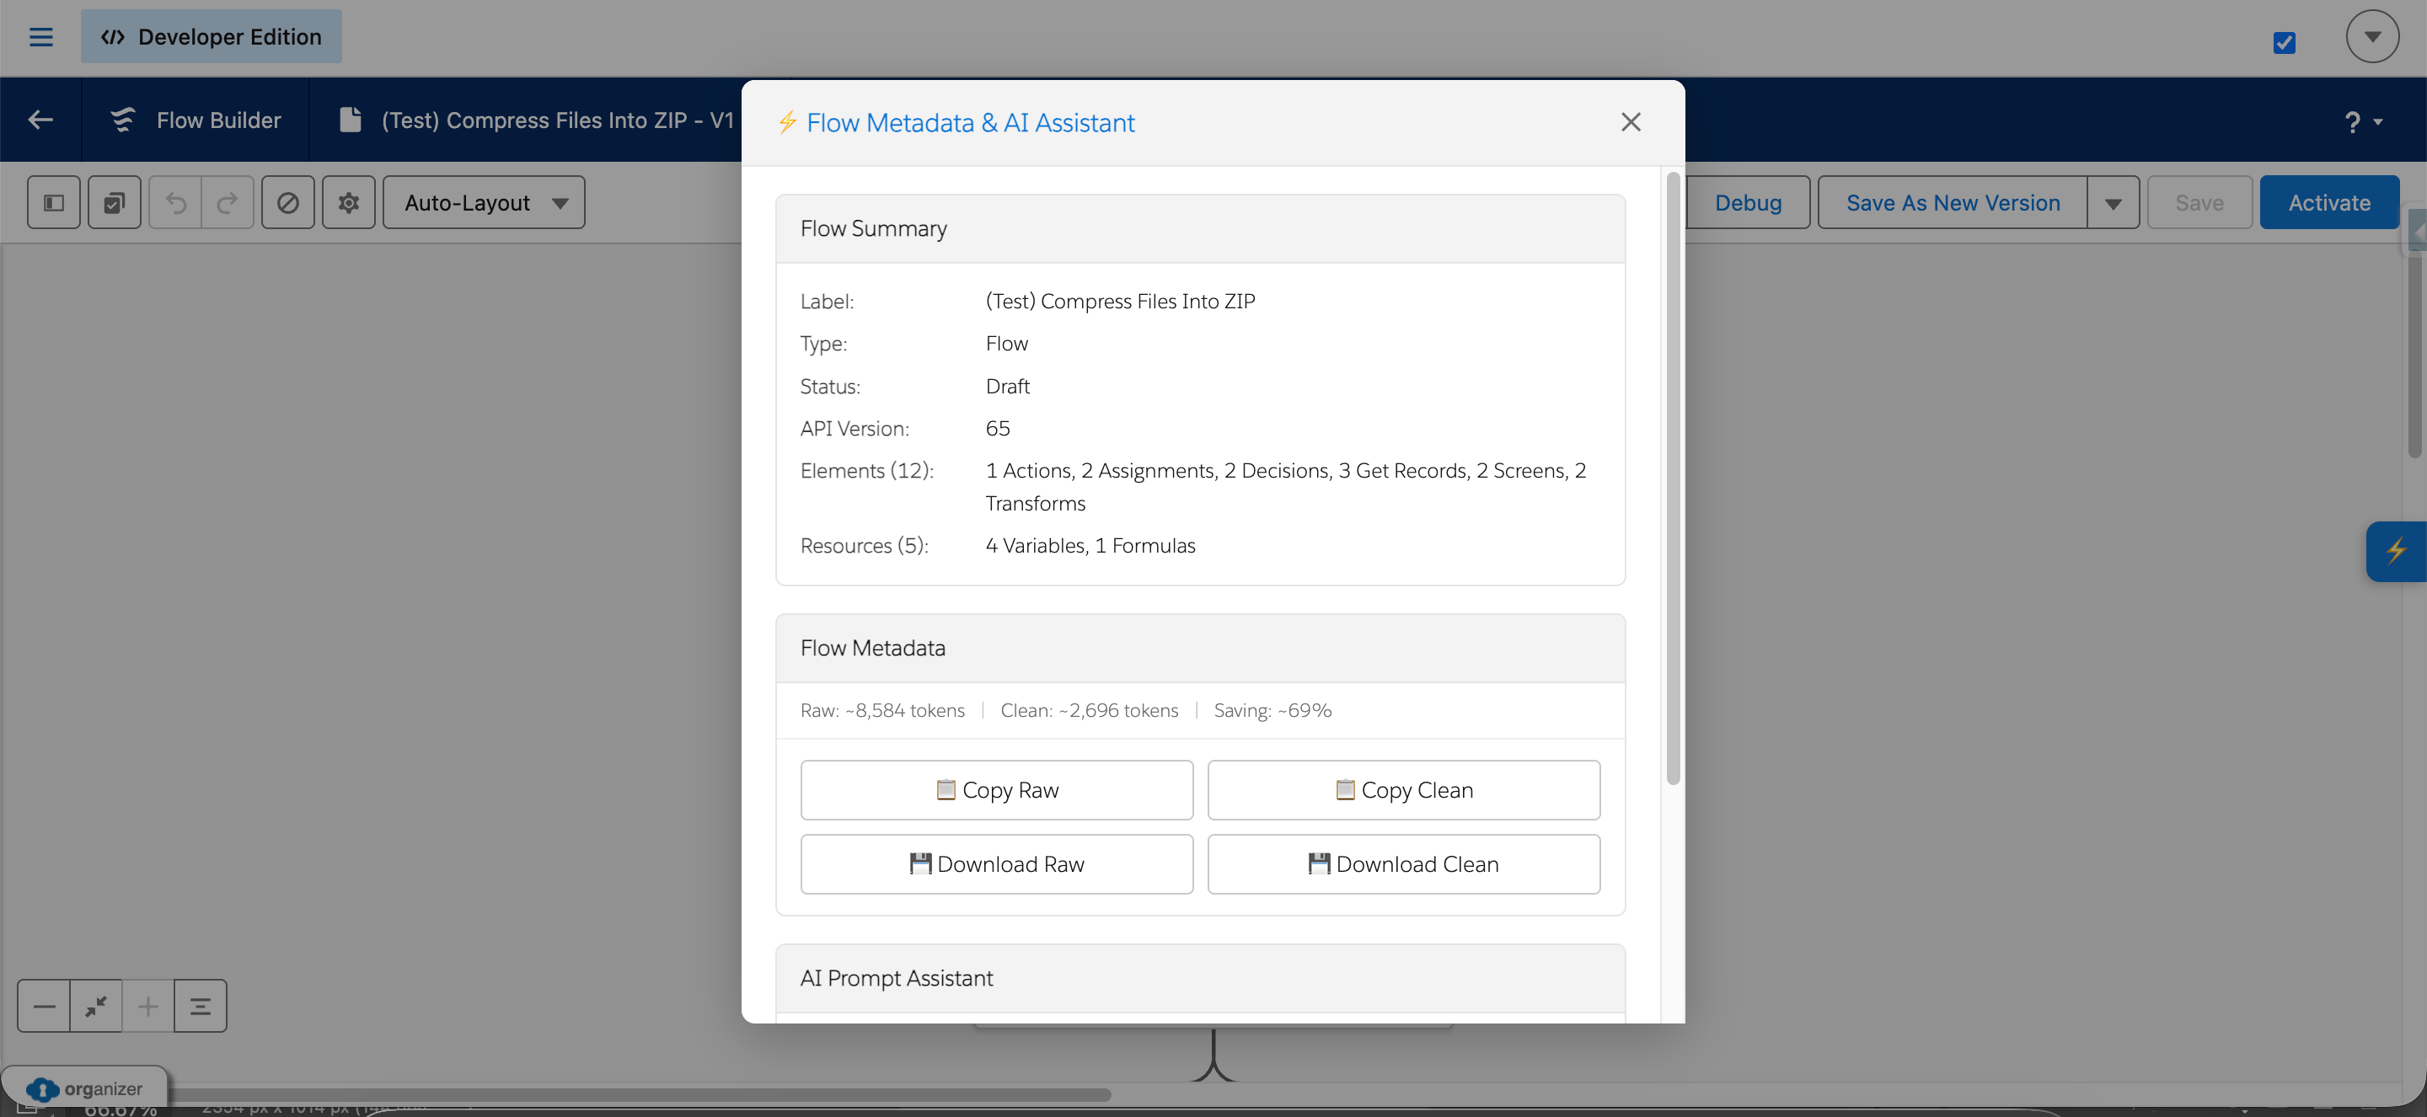
Task: Toggle the disable-flow circle icon
Action: coord(287,201)
